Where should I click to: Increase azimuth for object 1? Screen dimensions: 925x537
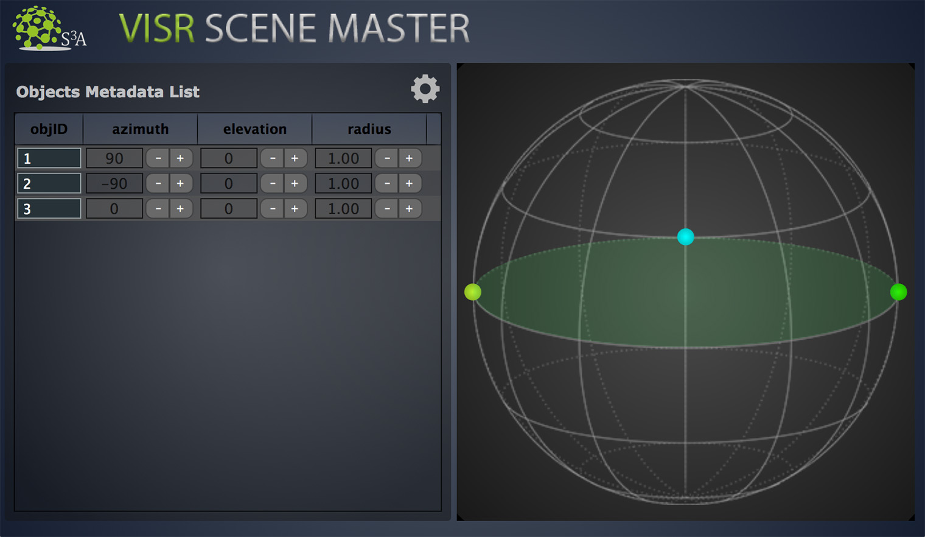point(181,158)
